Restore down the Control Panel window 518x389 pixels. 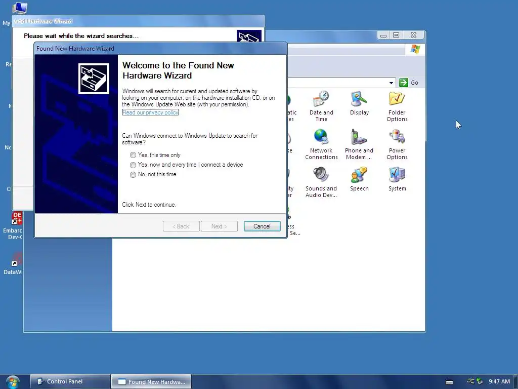pyautogui.click(x=396, y=35)
